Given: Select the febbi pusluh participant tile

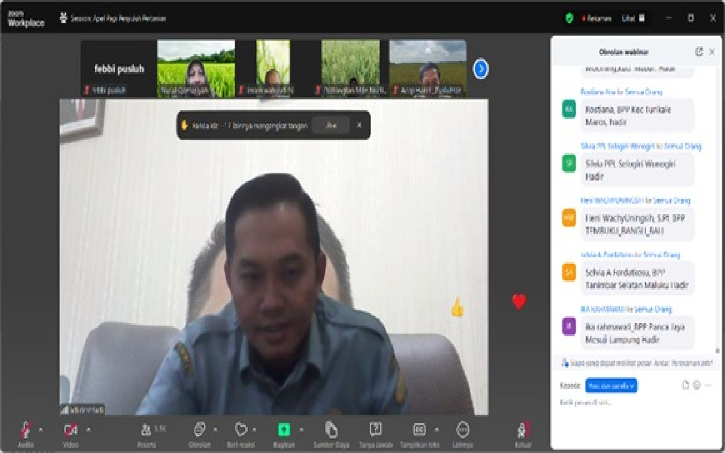Looking at the screenshot, I should pyautogui.click(x=119, y=69).
